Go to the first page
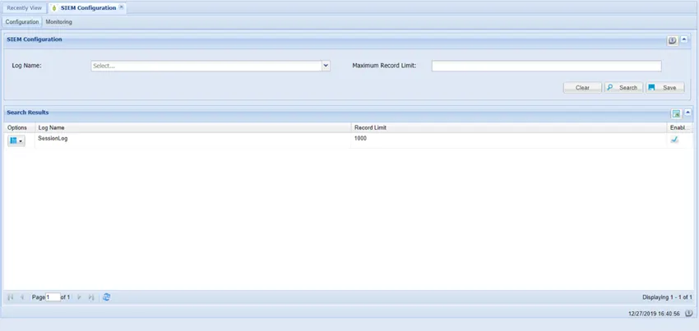The height and width of the screenshot is (331, 699). coord(11,297)
